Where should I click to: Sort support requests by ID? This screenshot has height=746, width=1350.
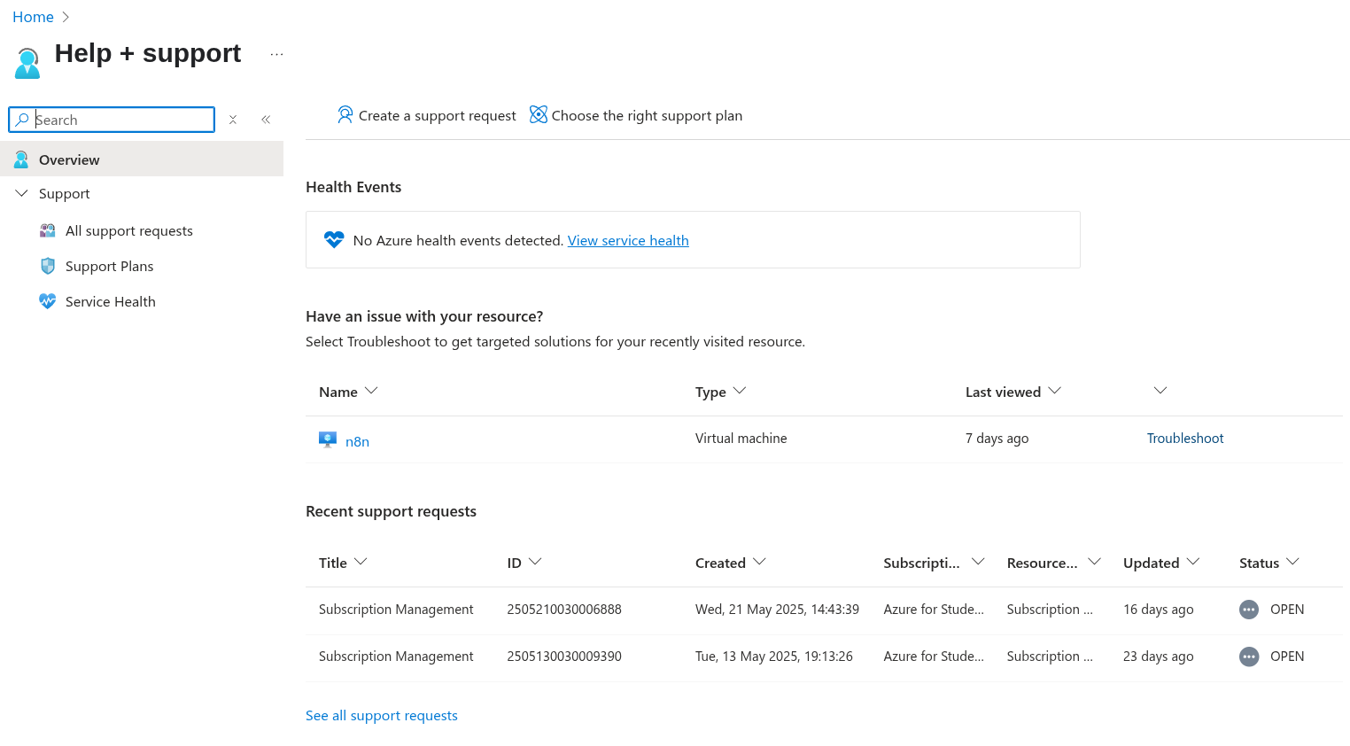[524, 563]
